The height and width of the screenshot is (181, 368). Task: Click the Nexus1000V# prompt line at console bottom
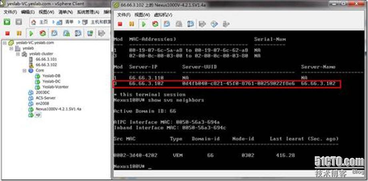pos(133,167)
